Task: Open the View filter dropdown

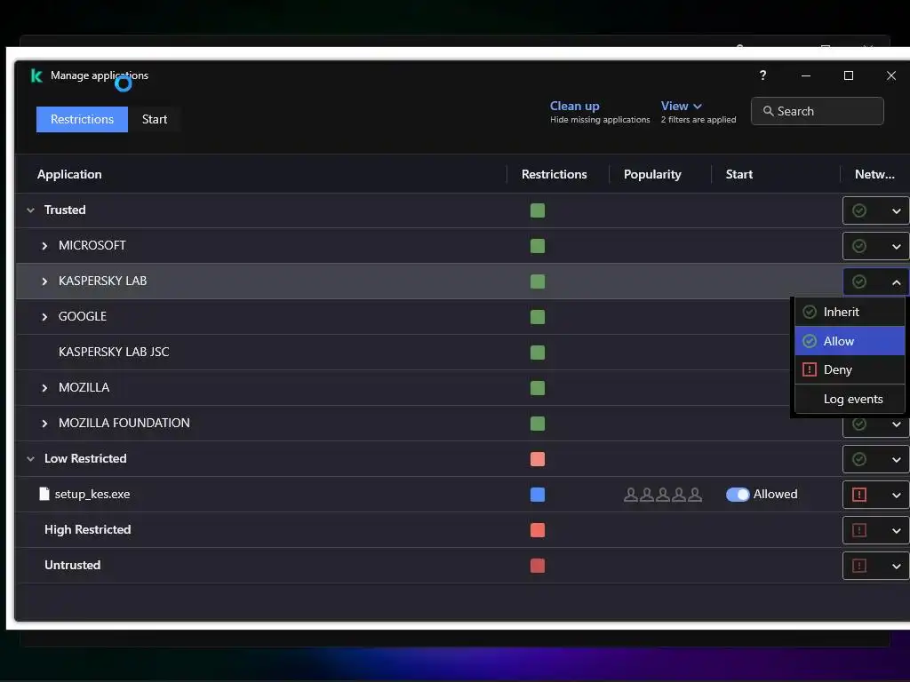Action: [682, 107]
